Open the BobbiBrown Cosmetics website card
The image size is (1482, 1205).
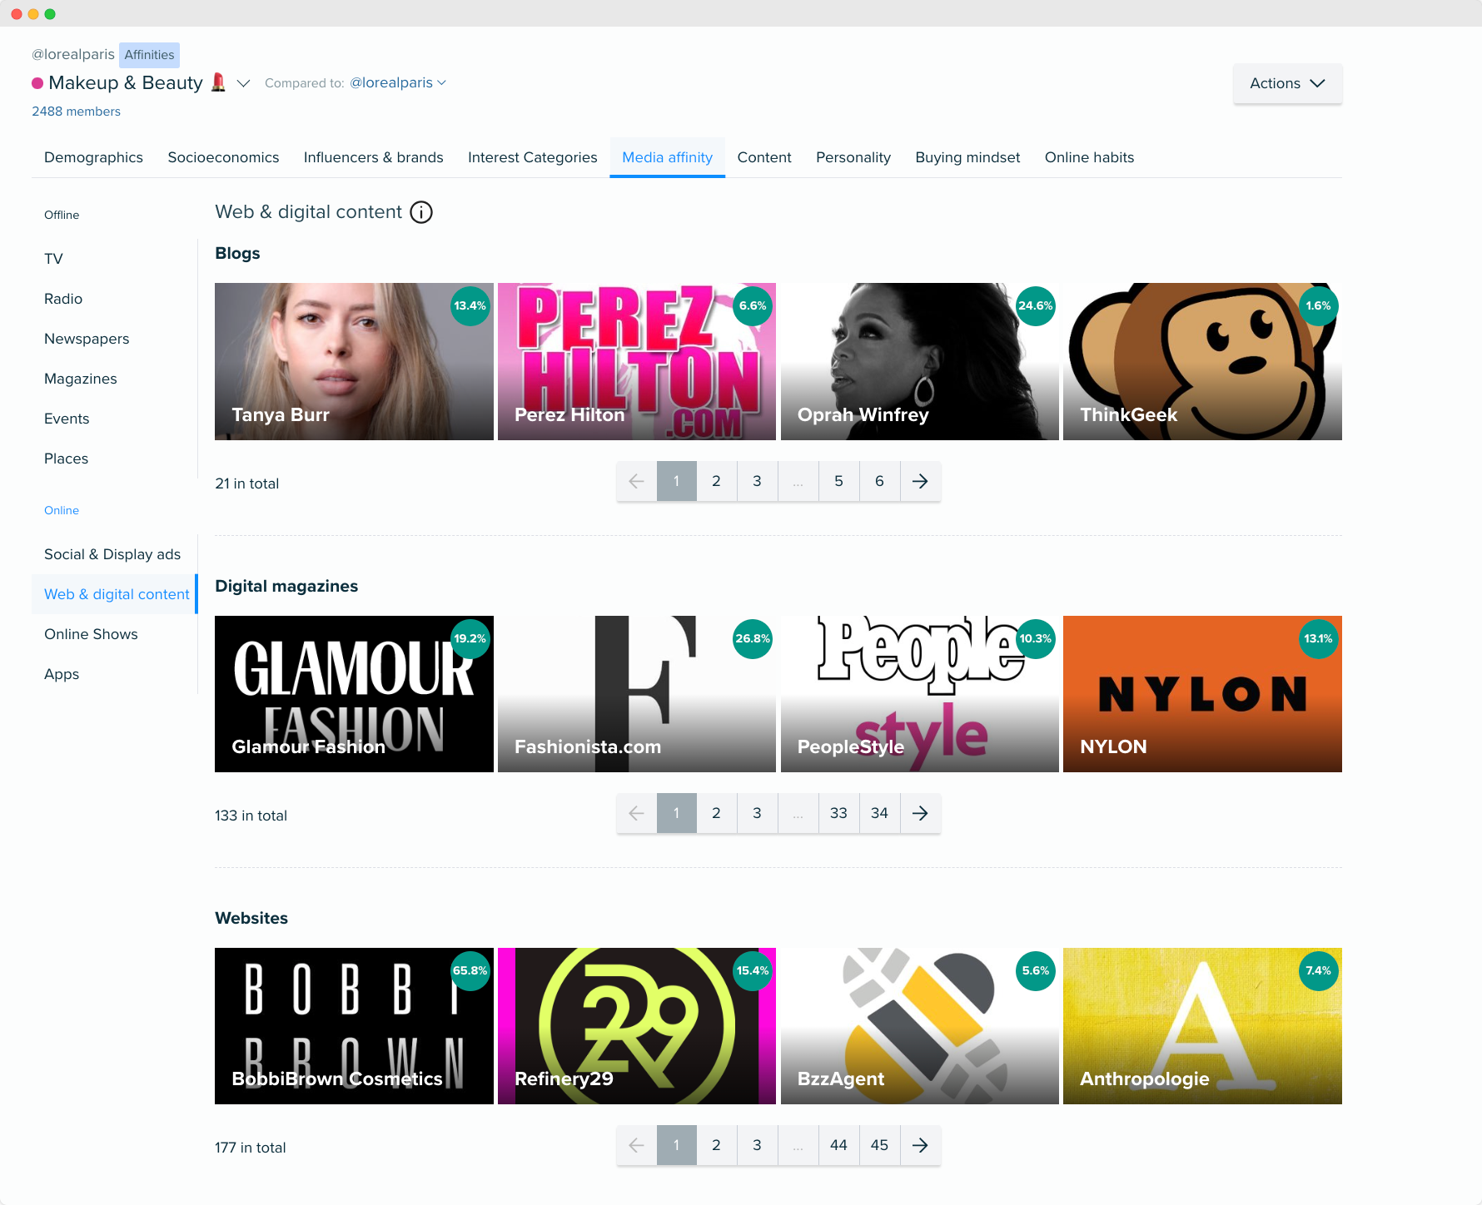[354, 1026]
